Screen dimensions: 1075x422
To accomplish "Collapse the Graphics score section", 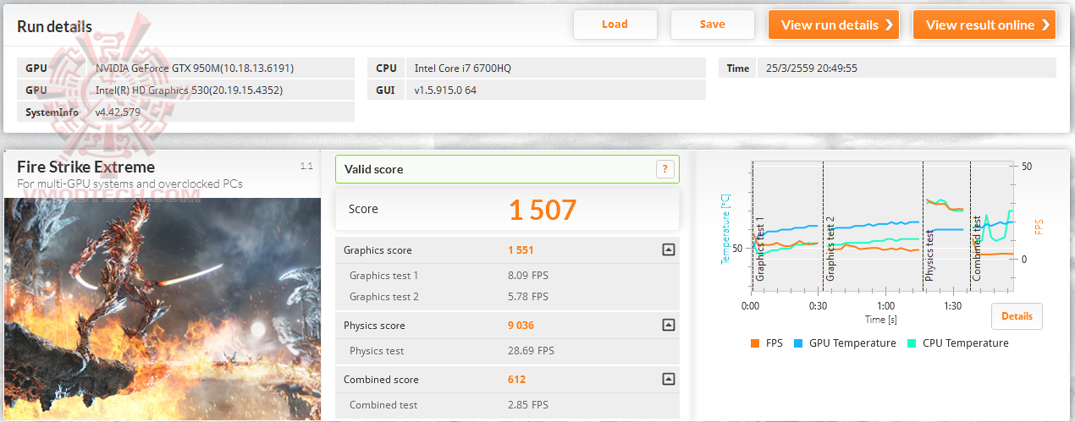I will 668,249.
